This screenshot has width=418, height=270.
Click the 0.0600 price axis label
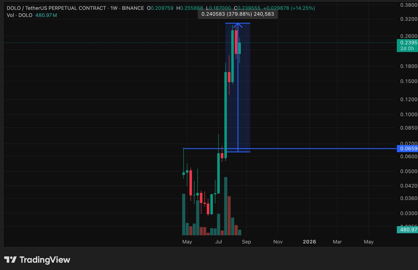point(409,157)
